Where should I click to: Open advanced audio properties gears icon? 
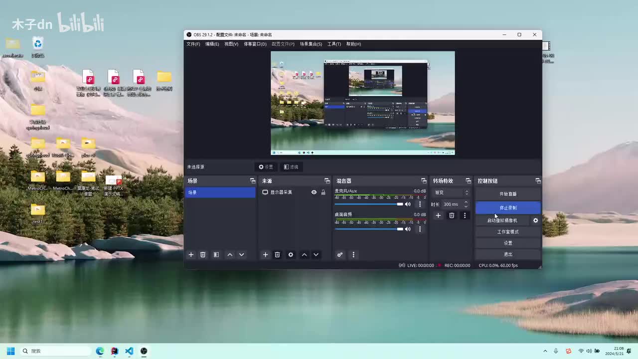[x=340, y=255]
